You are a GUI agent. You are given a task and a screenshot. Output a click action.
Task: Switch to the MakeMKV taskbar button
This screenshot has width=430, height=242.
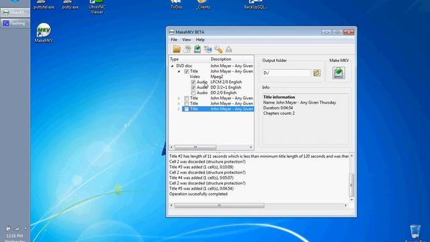pos(15,13)
